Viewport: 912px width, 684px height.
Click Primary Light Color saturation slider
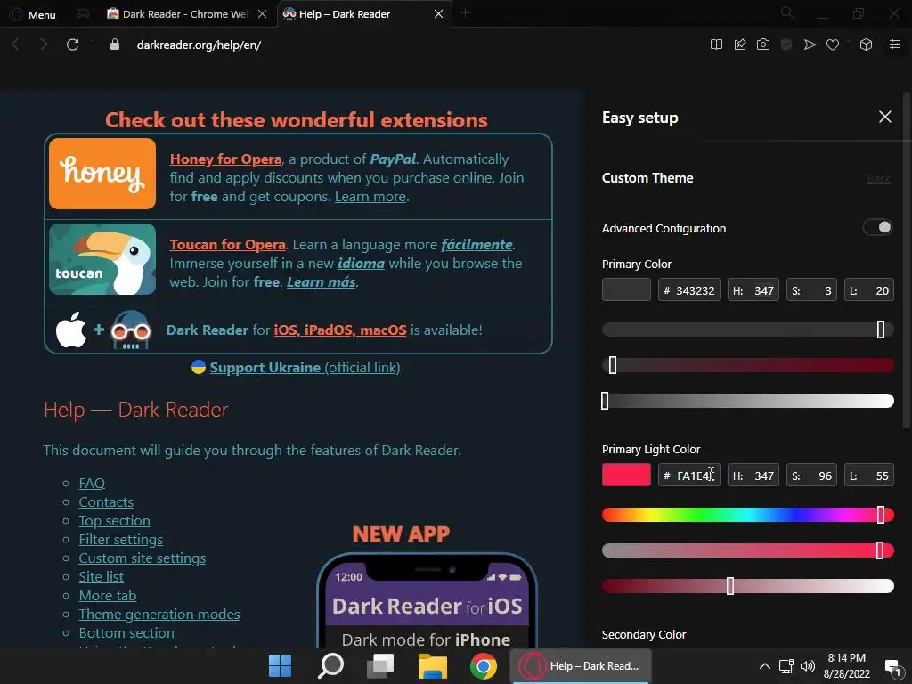[748, 550]
